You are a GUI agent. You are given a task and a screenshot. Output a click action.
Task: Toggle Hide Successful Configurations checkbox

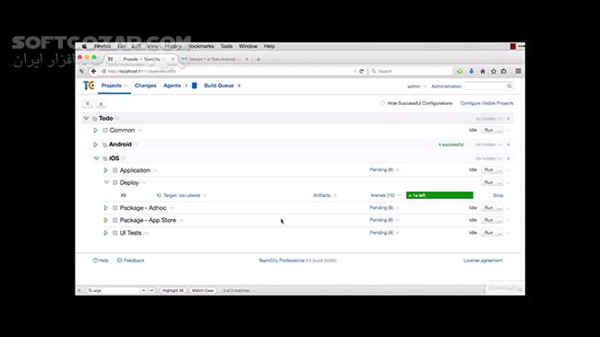click(383, 103)
